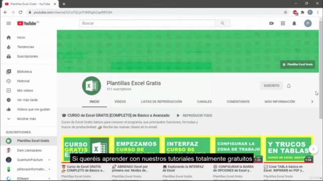
Task: Open INTERFAZ curso video thumbnail
Action: (187, 149)
